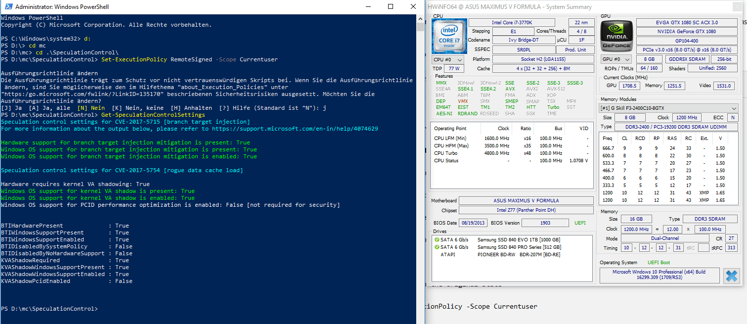Click PowerShell icon in the title bar
The height and width of the screenshot is (324, 747).
(x=7, y=7)
